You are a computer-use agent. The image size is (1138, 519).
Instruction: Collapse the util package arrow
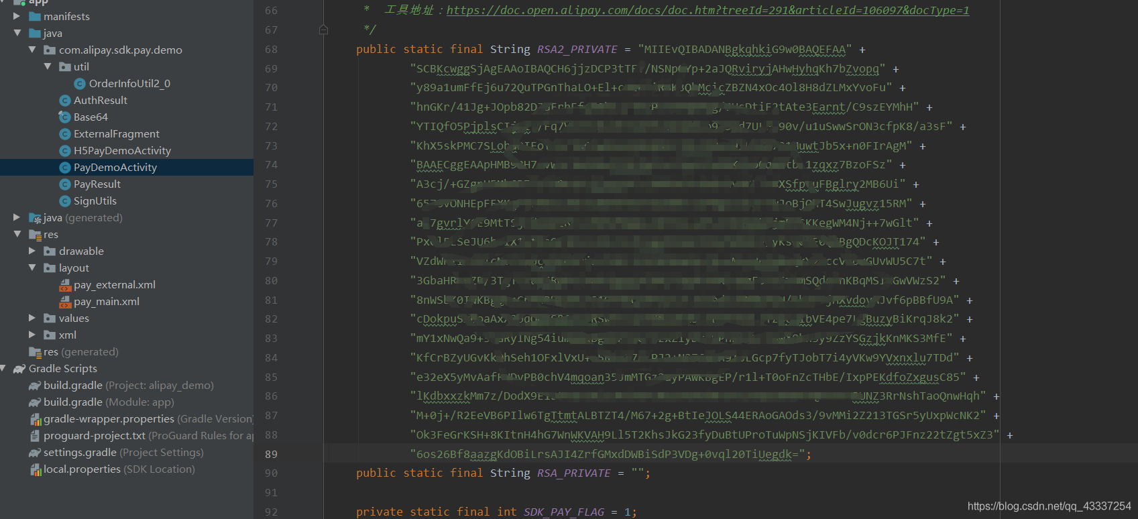tap(48, 66)
